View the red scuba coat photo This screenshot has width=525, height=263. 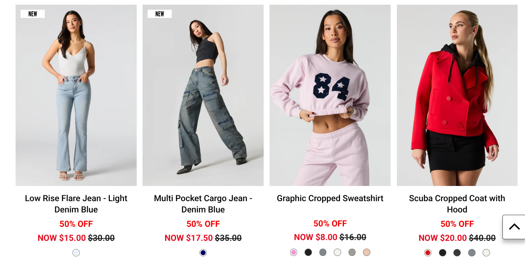(x=457, y=95)
